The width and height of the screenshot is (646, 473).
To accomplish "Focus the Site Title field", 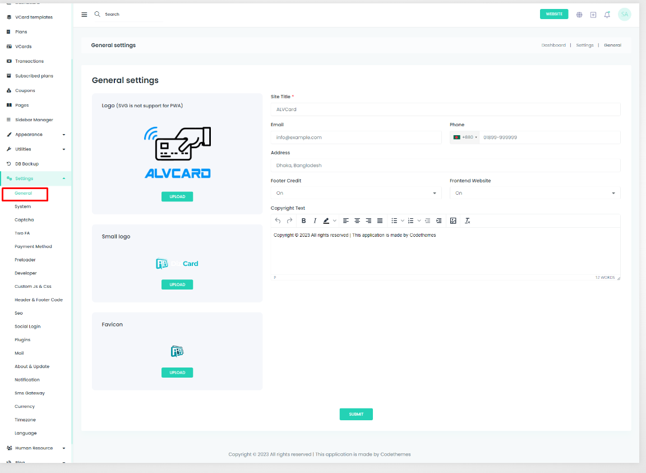I will [x=445, y=109].
